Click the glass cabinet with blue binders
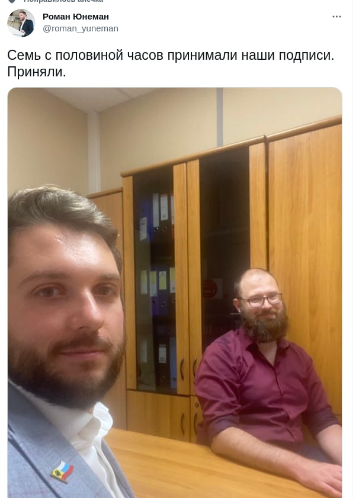 pos(154,279)
